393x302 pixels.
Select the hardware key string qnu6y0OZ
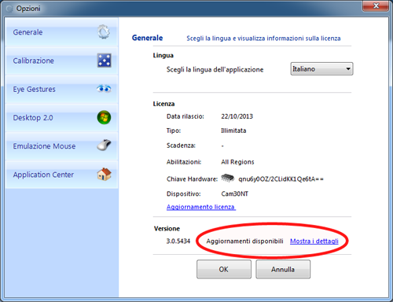[x=281, y=179]
